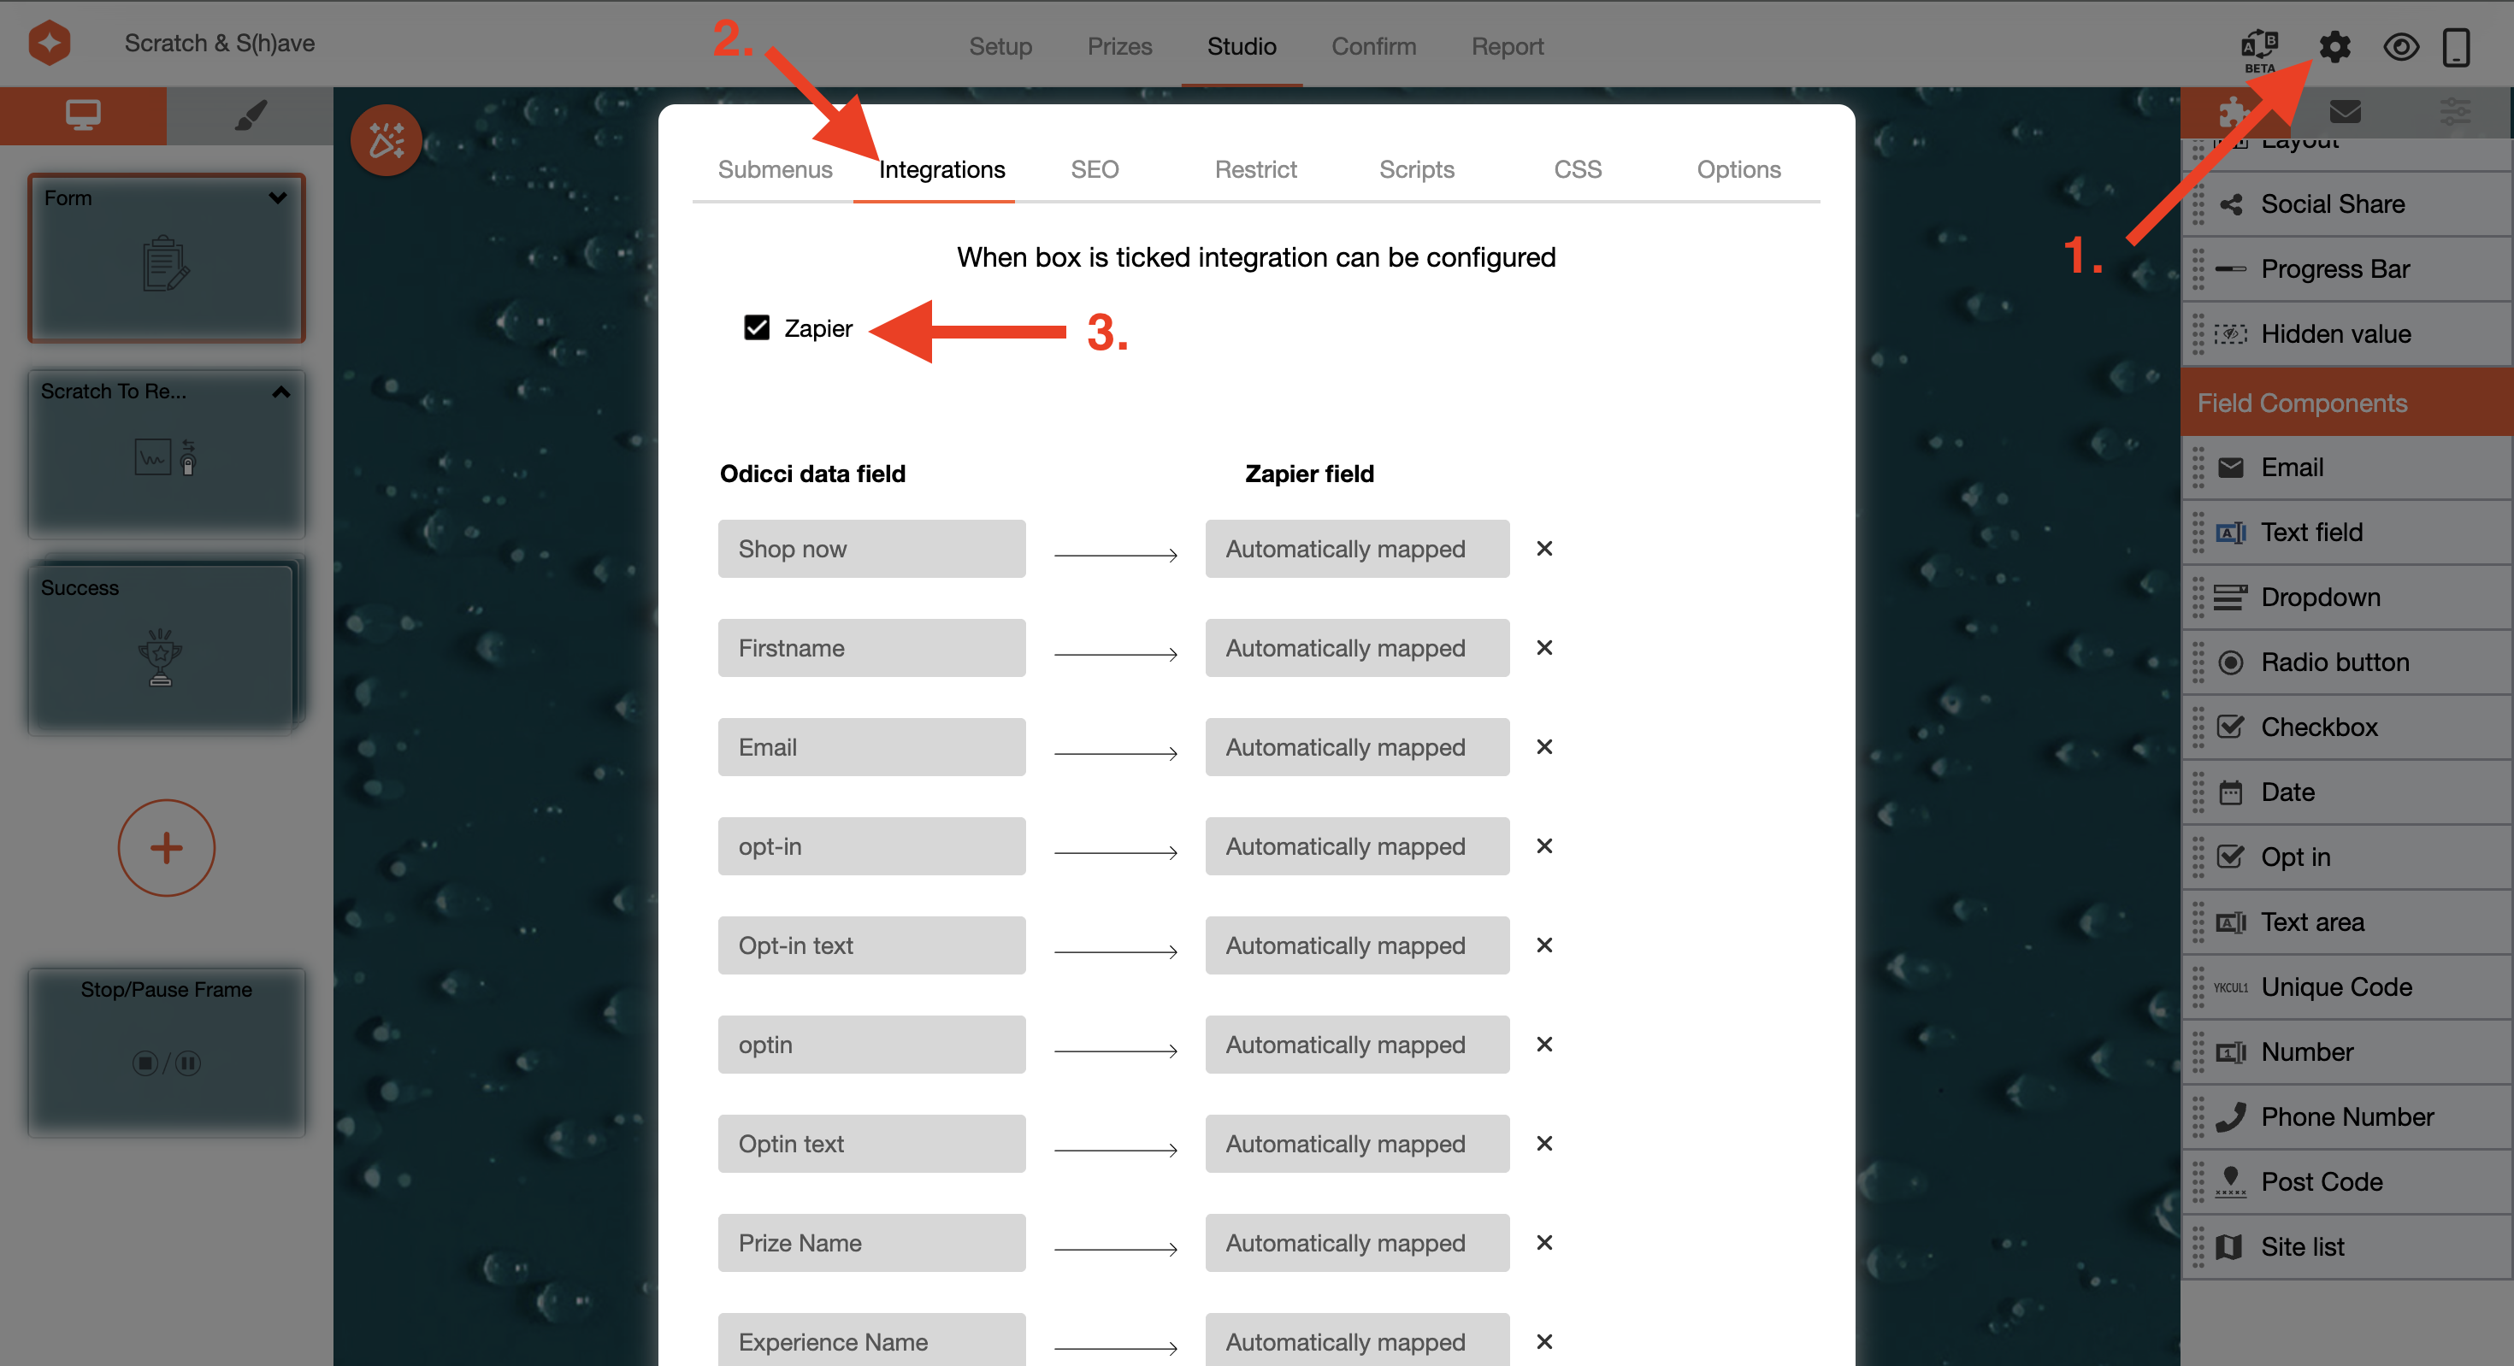Untick the Zapier integration checkbox
2514x1366 pixels.
[757, 328]
